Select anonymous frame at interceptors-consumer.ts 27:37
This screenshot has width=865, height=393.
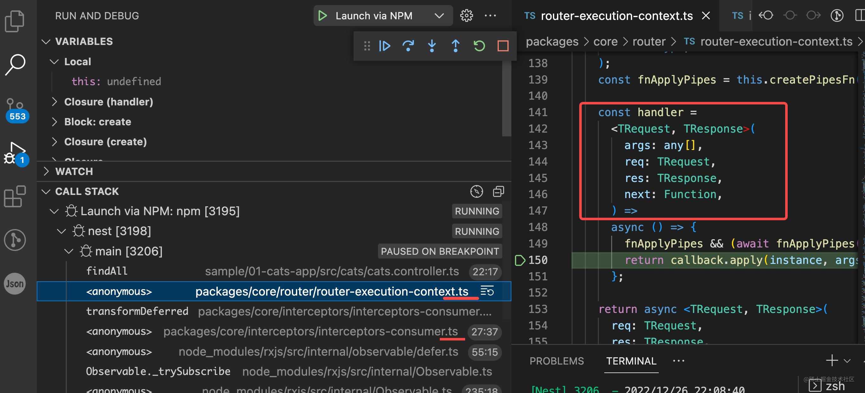[x=274, y=331]
